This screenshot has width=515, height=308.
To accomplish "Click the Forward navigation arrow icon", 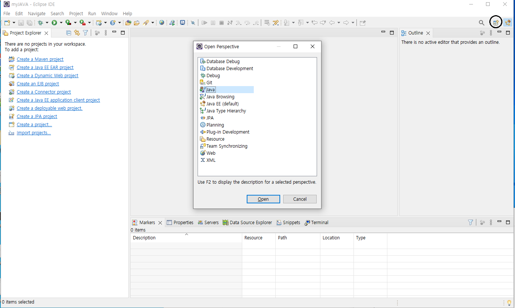I will 346,23.
